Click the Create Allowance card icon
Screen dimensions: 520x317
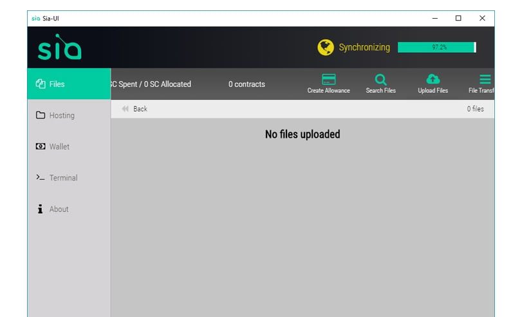pyautogui.click(x=329, y=79)
